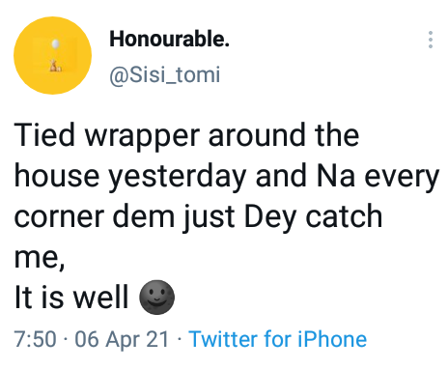Viewport: 448px width, 369px height.
Task: Click the 7:50 timestamp
Action: pyautogui.click(x=35, y=339)
